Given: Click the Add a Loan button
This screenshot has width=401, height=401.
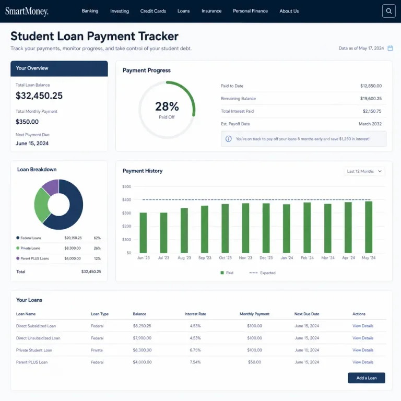Looking at the screenshot, I should click(x=366, y=378).
